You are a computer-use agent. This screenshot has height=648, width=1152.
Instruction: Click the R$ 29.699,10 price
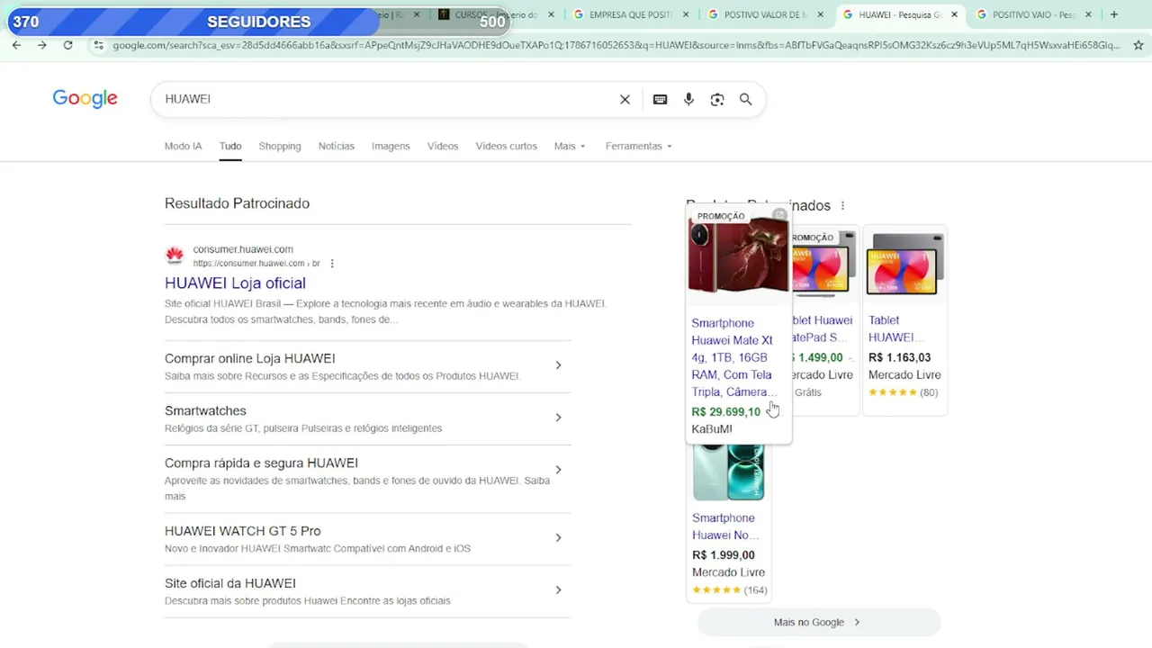pos(725,412)
